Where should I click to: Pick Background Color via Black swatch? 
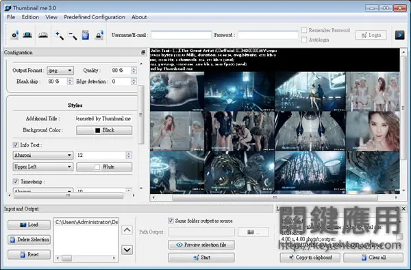point(104,130)
